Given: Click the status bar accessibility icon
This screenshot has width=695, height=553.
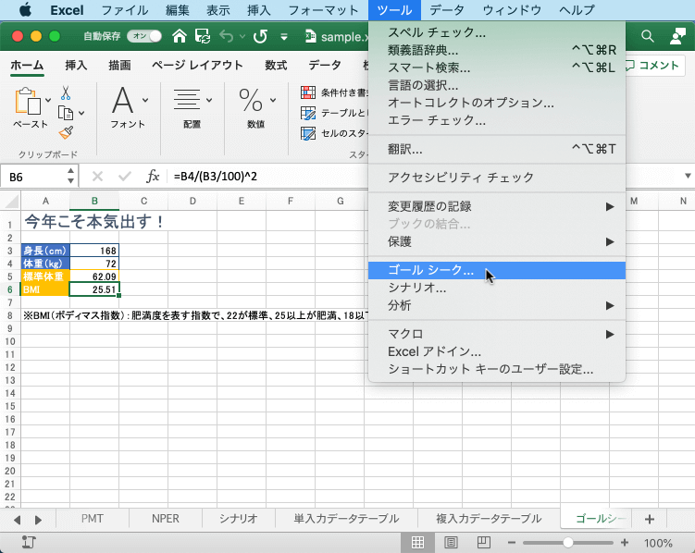Looking at the screenshot, I should pyautogui.click(x=29, y=542).
